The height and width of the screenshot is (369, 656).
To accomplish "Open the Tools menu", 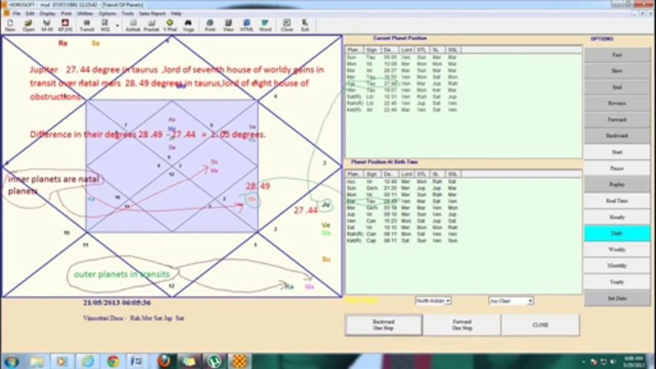I will tap(128, 13).
